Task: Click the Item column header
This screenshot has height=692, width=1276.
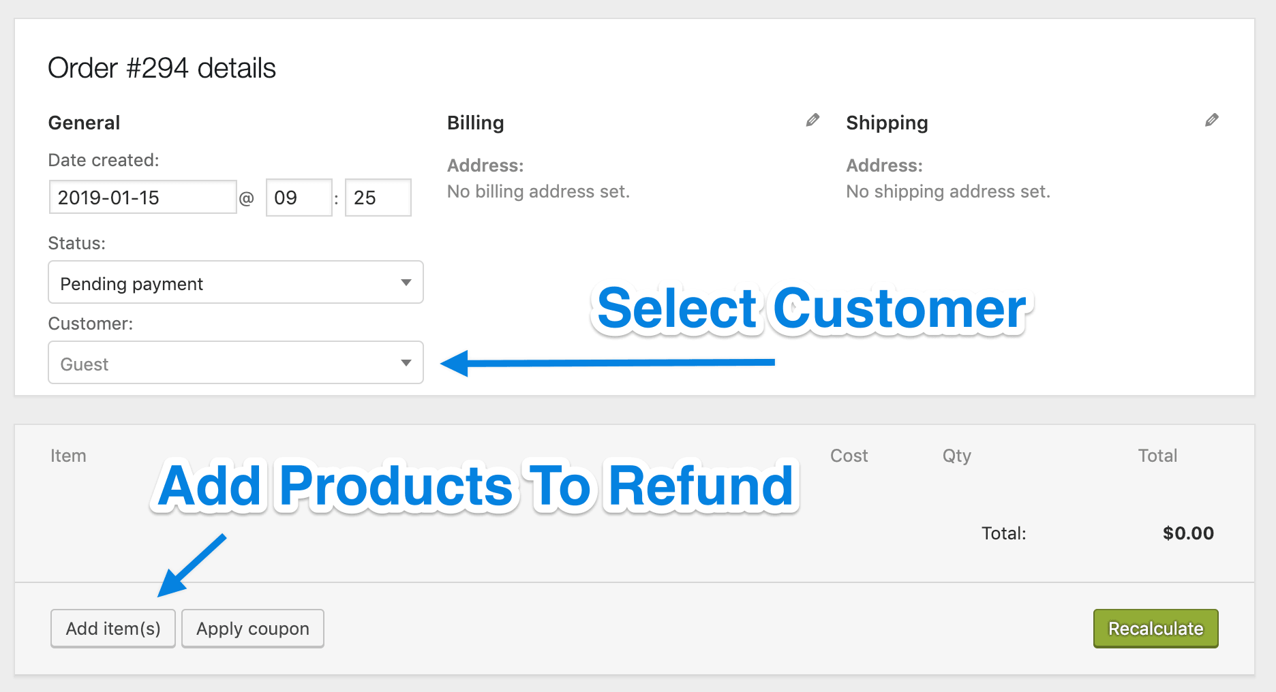Action: coord(68,456)
